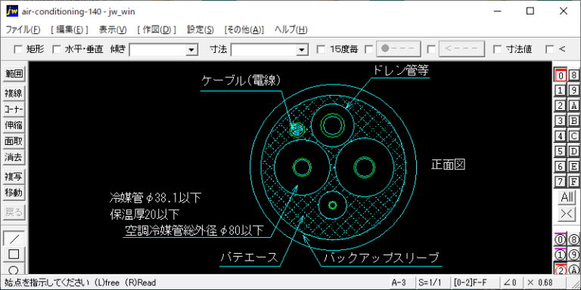
Task: Click the All layers button
Action: (567, 198)
